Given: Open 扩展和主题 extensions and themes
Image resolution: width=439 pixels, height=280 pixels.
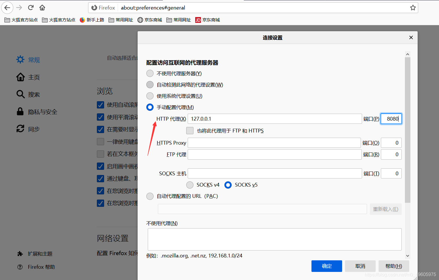Looking at the screenshot, I should point(35,254).
